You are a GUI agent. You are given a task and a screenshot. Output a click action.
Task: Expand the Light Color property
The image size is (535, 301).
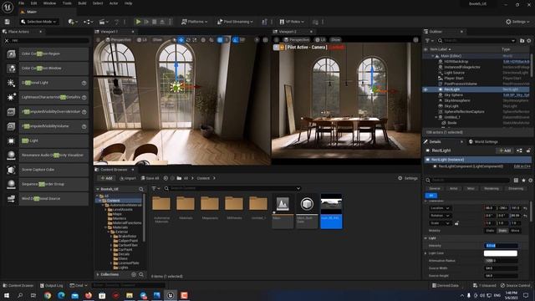[x=425, y=253]
